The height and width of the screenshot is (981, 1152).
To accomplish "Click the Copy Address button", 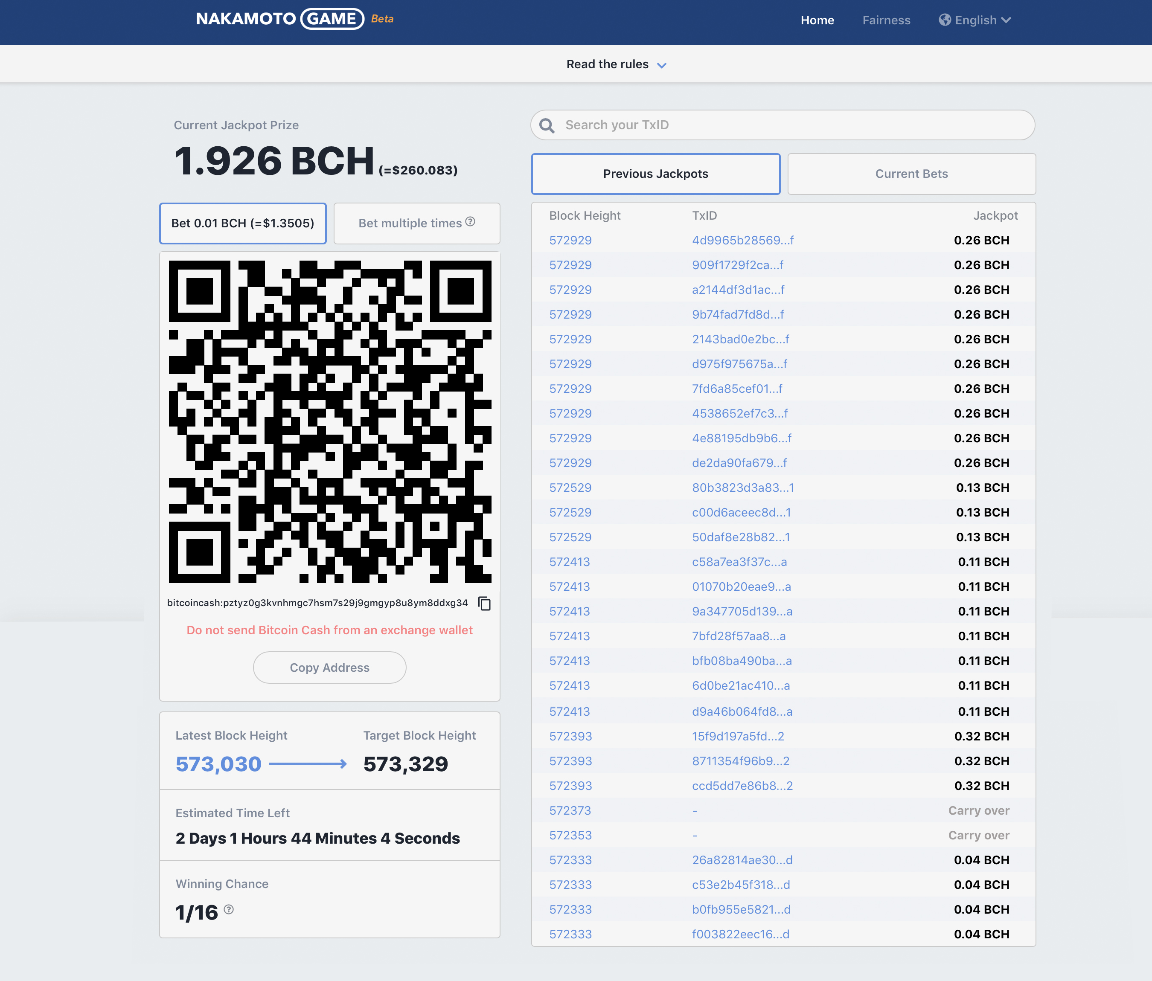I will [329, 668].
